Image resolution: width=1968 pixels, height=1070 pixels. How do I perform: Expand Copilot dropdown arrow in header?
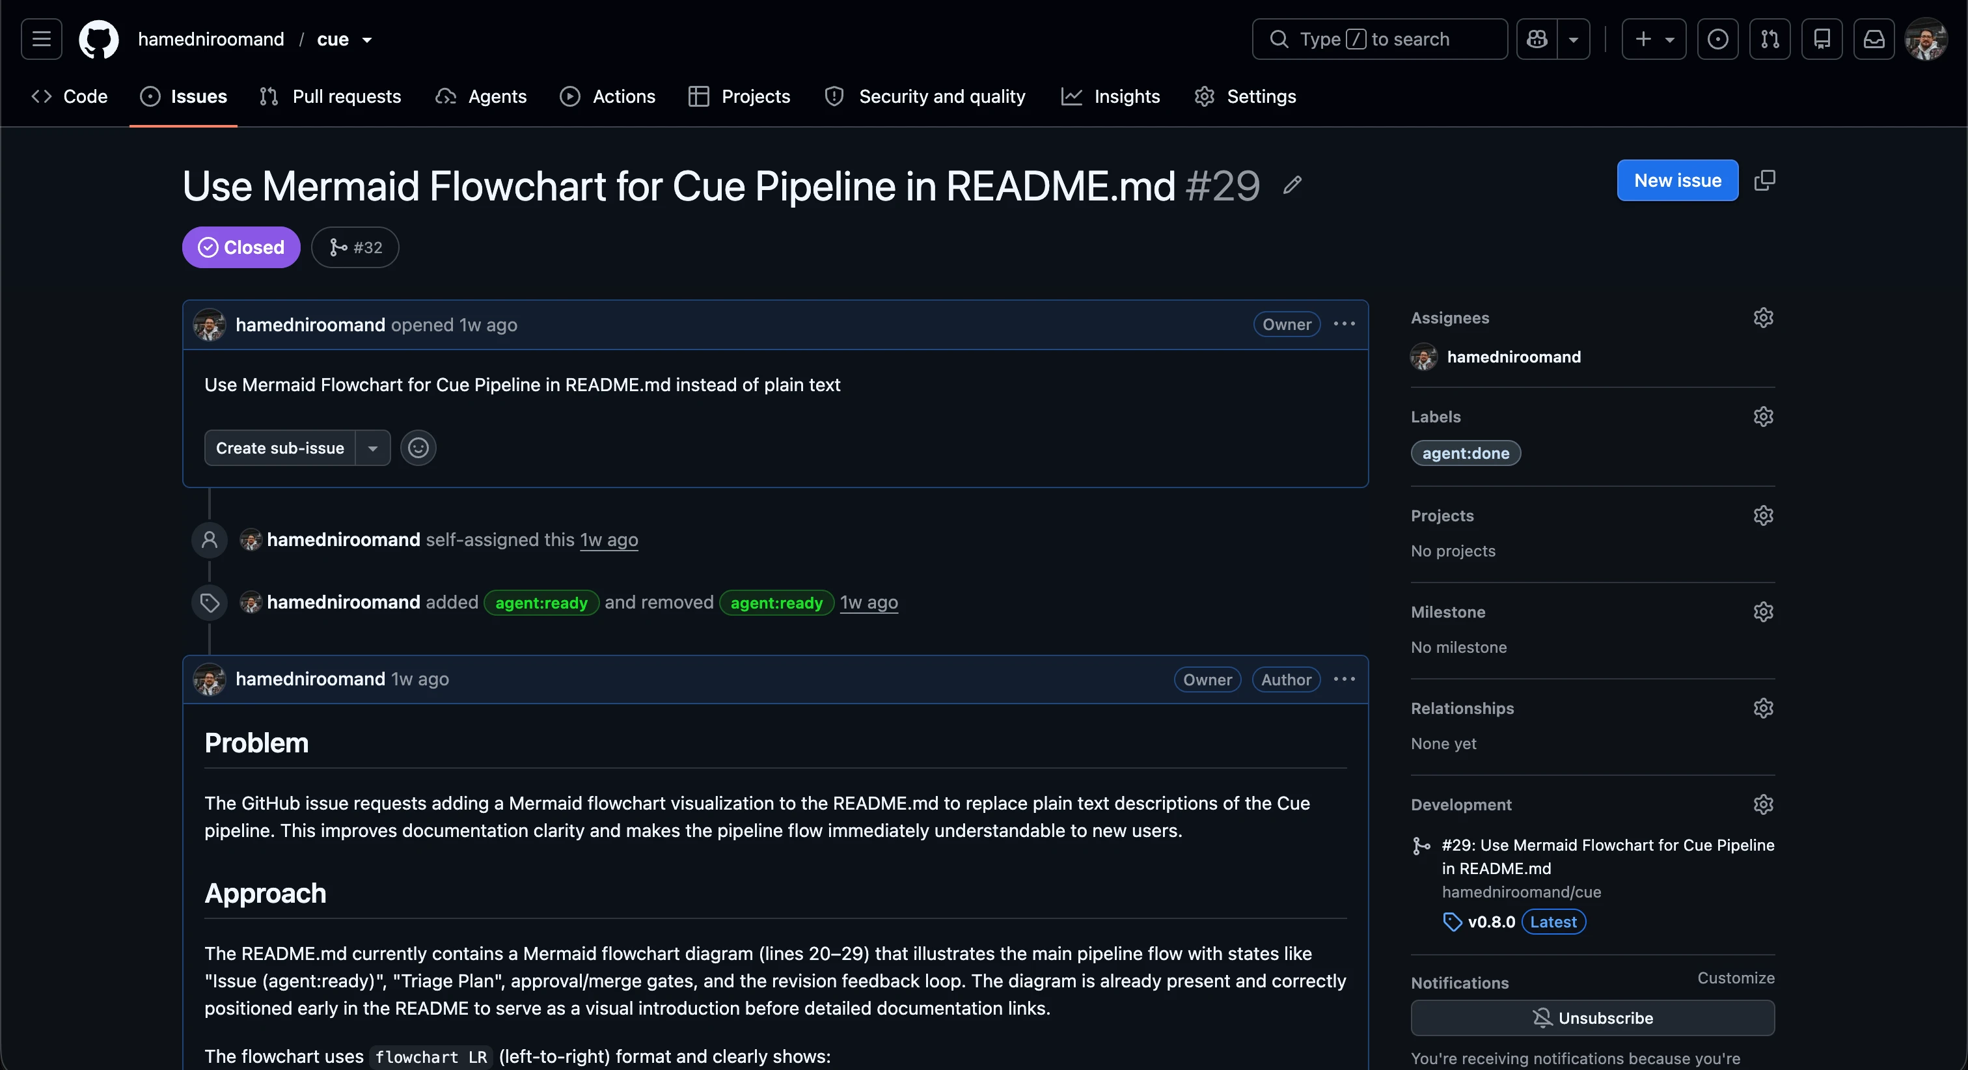(x=1573, y=39)
